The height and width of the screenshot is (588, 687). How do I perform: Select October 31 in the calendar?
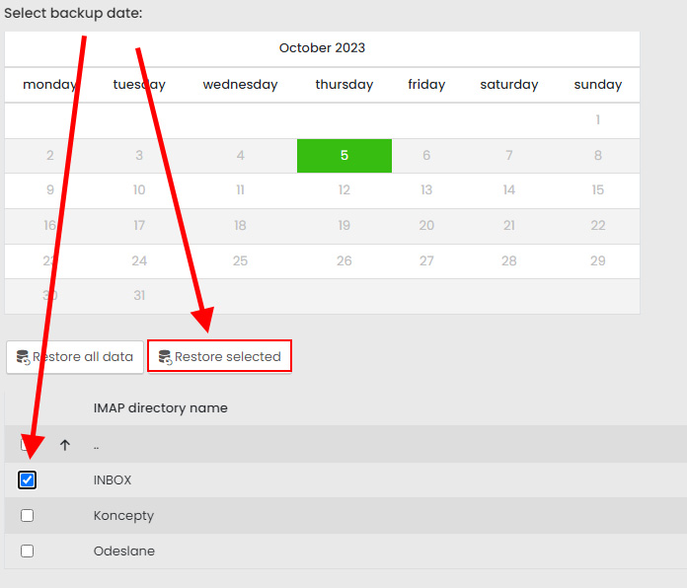pyautogui.click(x=139, y=296)
